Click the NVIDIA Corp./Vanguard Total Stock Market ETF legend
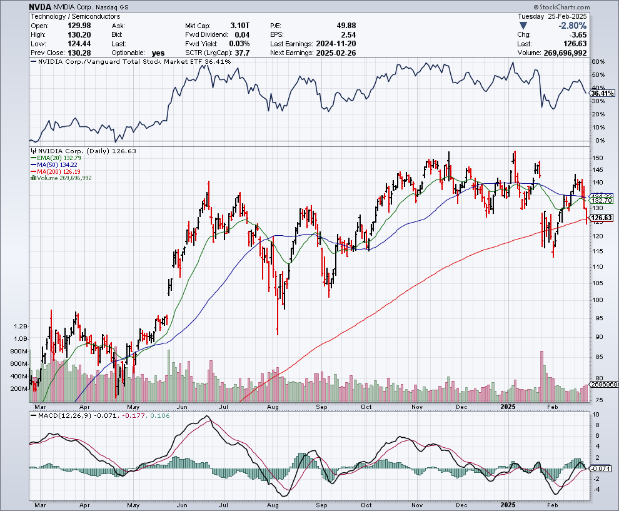This screenshot has height=511, width=619. point(130,61)
